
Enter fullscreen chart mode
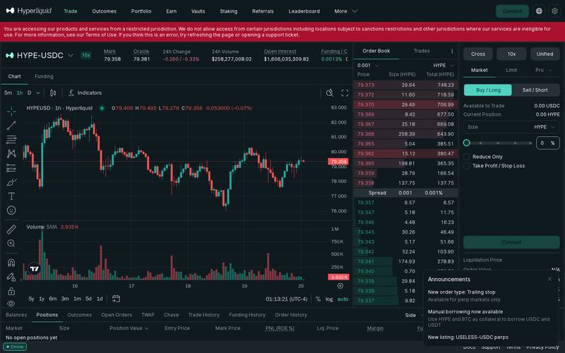pos(345,93)
